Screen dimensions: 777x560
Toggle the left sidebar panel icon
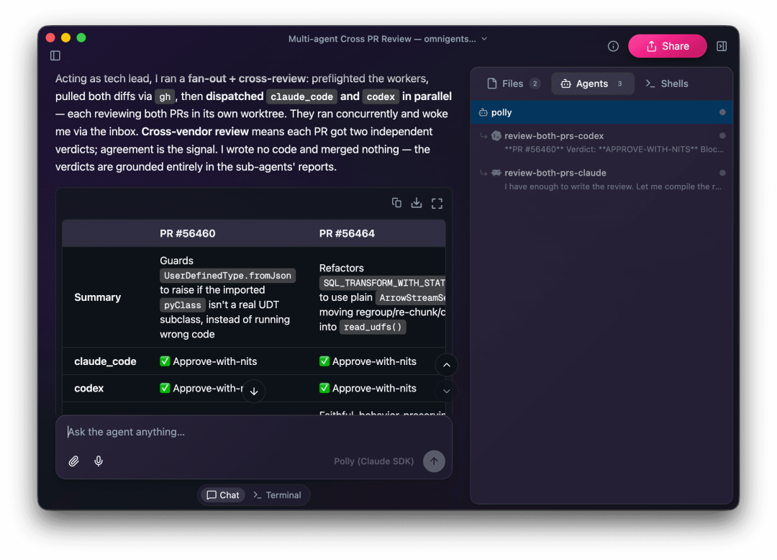pyautogui.click(x=55, y=55)
